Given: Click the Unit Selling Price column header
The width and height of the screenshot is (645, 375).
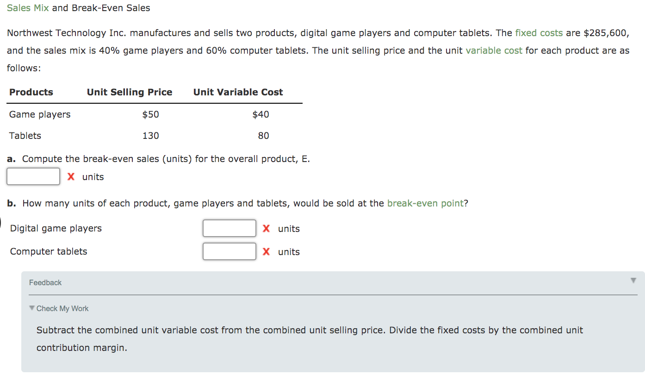Looking at the screenshot, I should click(130, 92).
